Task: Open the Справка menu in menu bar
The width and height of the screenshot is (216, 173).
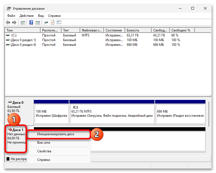Action: click(54, 16)
